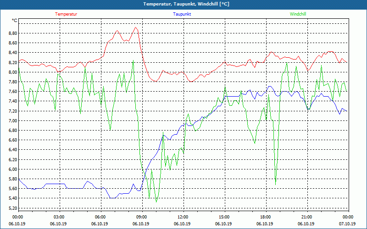Click the 06:00 time axis label

100,217
